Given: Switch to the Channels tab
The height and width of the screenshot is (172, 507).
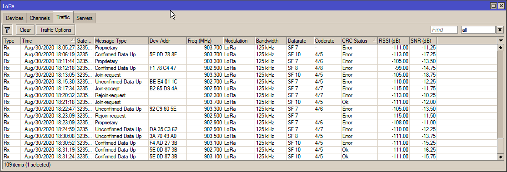Looking at the screenshot, I should [40, 18].
